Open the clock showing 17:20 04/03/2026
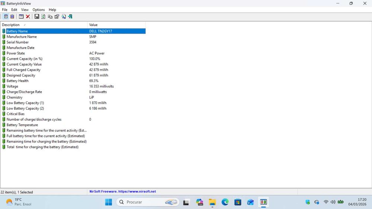The height and width of the screenshot is (209, 372). click(357, 202)
